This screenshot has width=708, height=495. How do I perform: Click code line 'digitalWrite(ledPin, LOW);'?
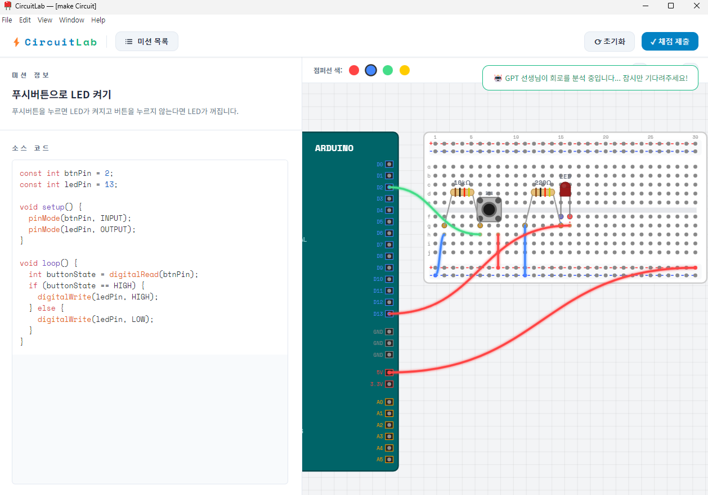pos(96,319)
